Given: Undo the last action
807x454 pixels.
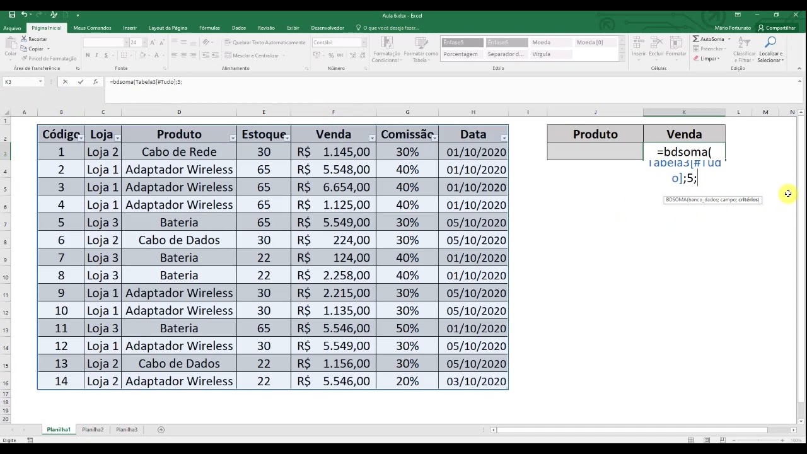Looking at the screenshot, I should [24, 15].
